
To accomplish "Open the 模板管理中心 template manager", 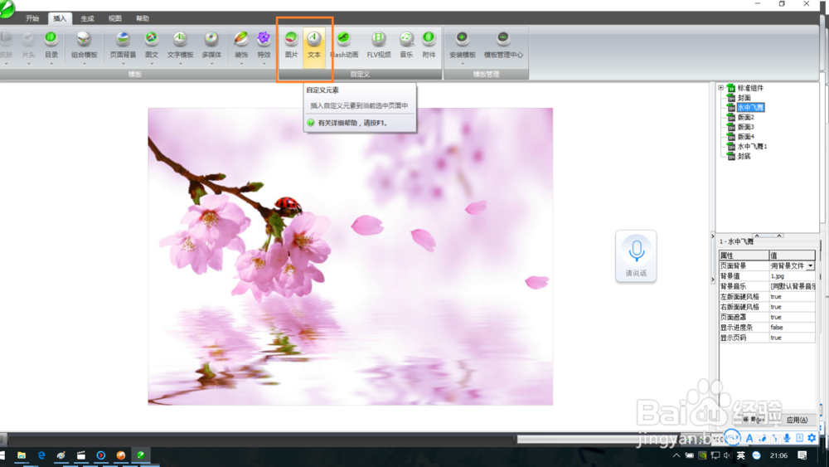I will point(503,45).
